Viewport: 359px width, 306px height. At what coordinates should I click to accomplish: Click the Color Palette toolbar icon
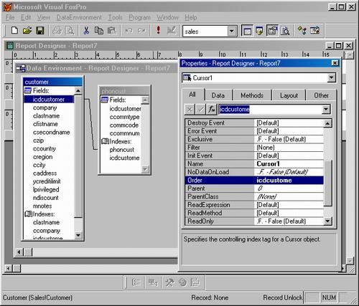pyautogui.click(x=182, y=282)
